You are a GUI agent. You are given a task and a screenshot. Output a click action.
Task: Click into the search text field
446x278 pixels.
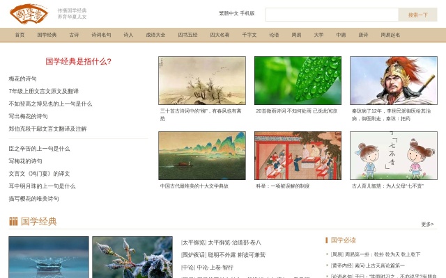[331, 15]
